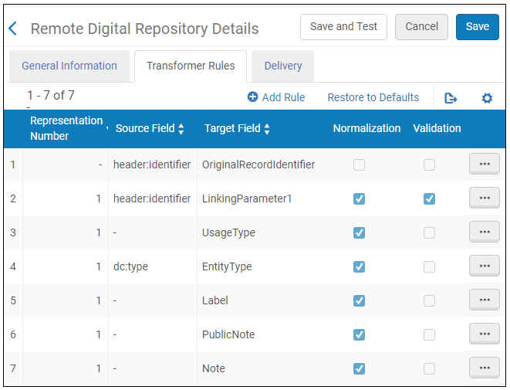Enable Validation for OriginalRecordIdentifier row

(x=429, y=164)
